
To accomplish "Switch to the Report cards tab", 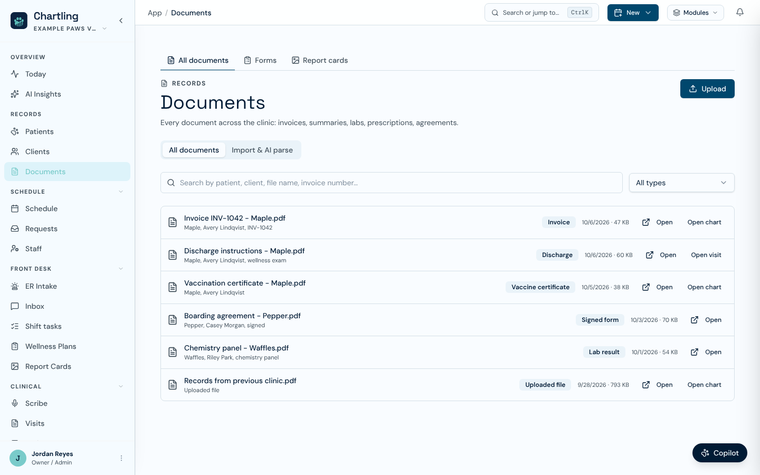I will [x=320, y=60].
